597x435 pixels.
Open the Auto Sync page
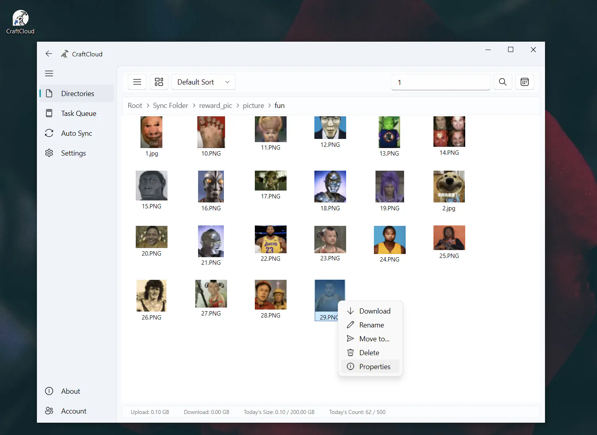[x=77, y=133]
